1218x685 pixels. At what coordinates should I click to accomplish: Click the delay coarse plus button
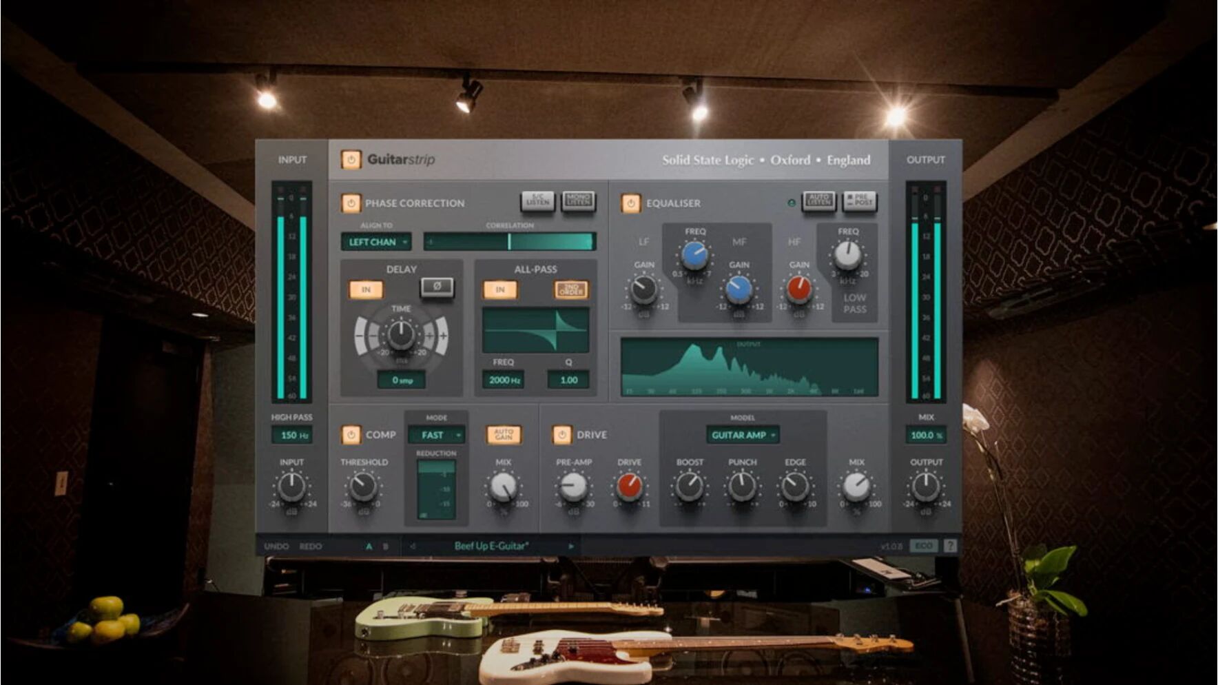click(442, 336)
